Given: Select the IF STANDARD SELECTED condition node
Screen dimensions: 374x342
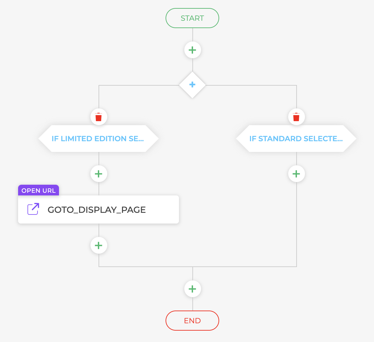Looking at the screenshot, I should coord(296,138).
